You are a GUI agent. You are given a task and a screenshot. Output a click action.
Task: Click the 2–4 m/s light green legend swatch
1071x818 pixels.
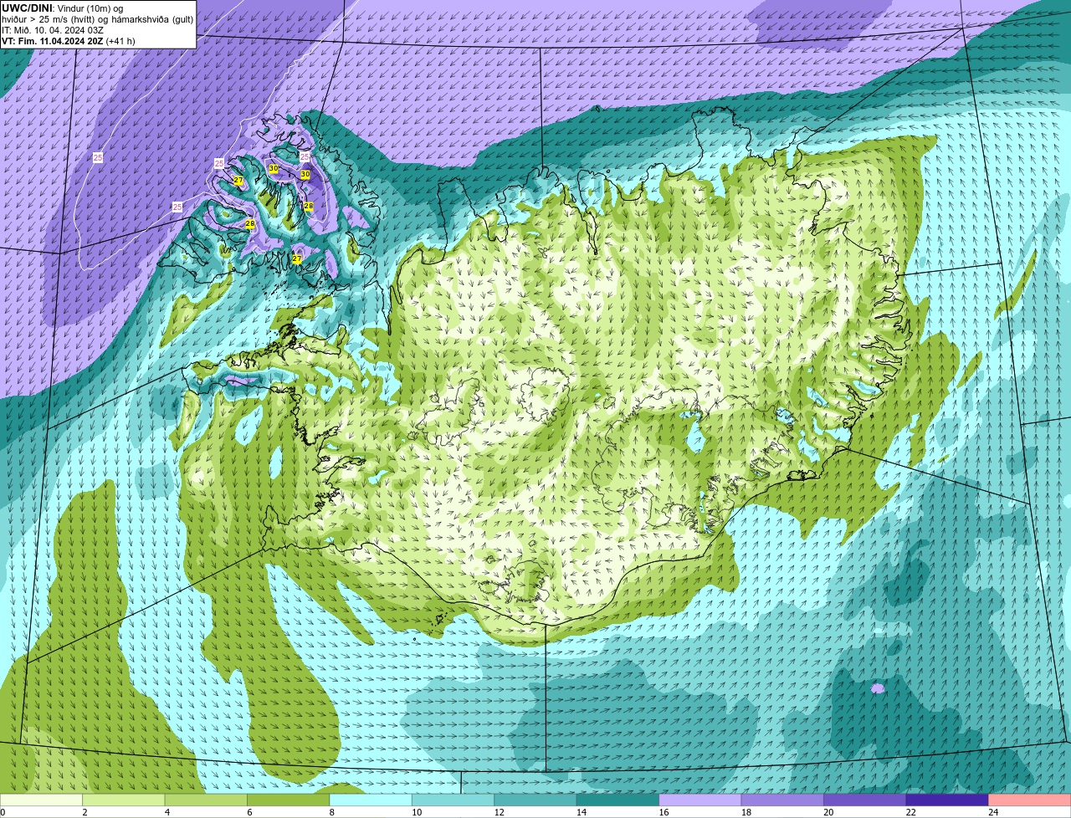123,800
